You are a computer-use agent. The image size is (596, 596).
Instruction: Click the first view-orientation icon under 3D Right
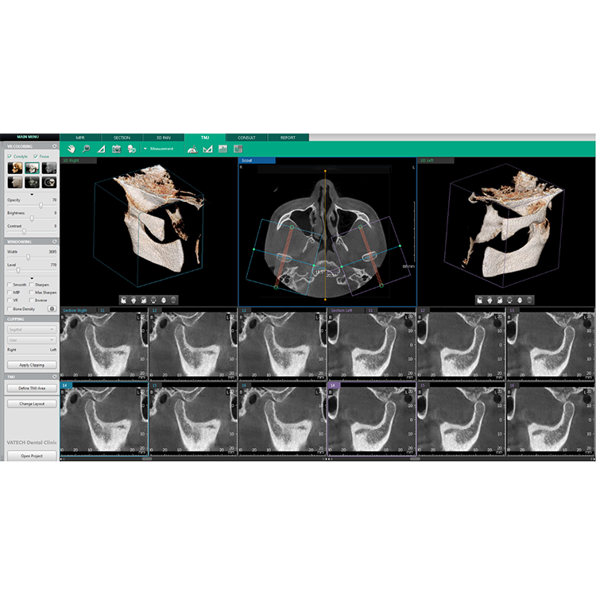[x=123, y=300]
